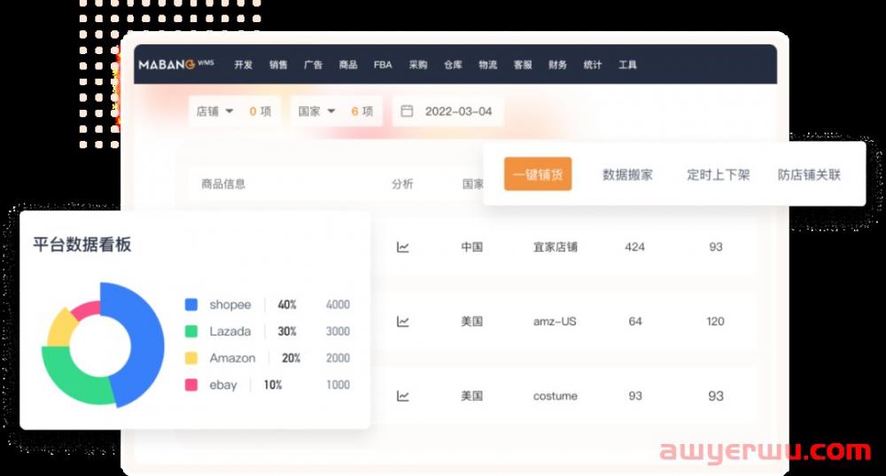
Task: Click the blue shopee legend swatch
Action: [191, 305]
